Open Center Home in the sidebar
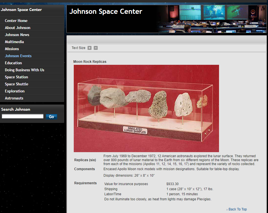268x213 pixels. [x=16, y=21]
